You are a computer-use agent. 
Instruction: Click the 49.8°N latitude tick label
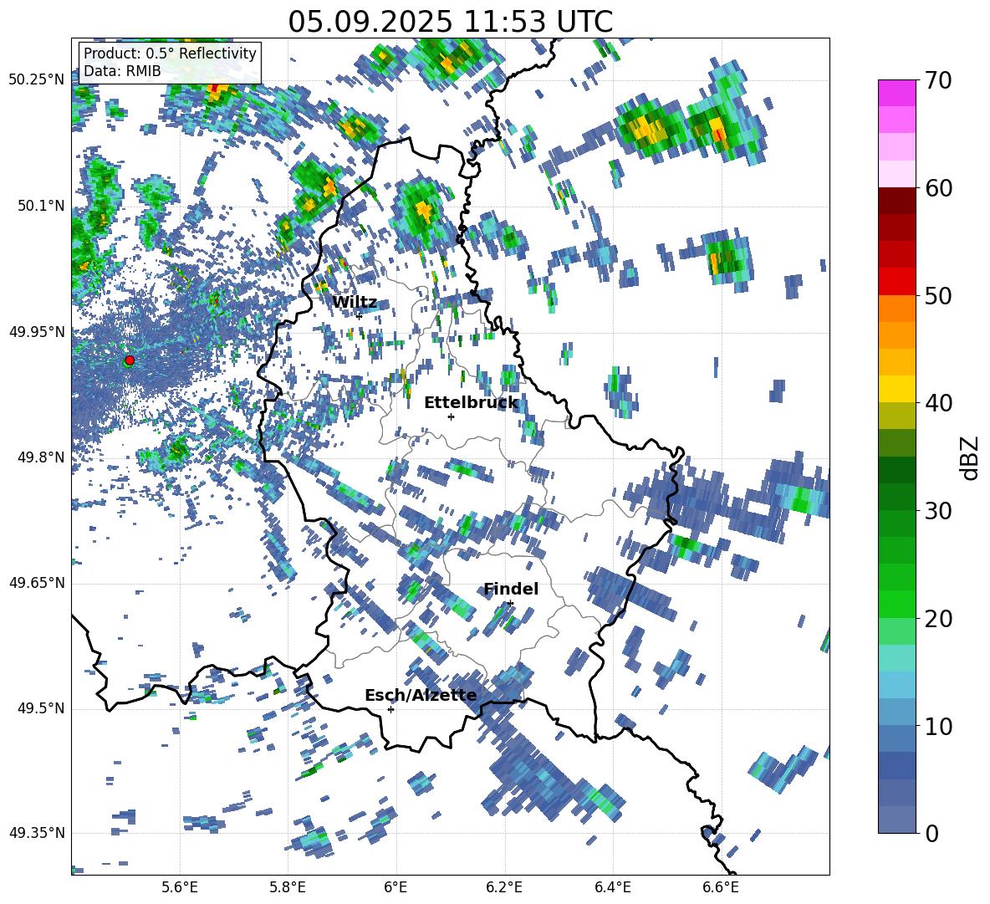tap(41, 457)
